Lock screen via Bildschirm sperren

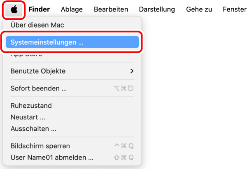point(40,146)
